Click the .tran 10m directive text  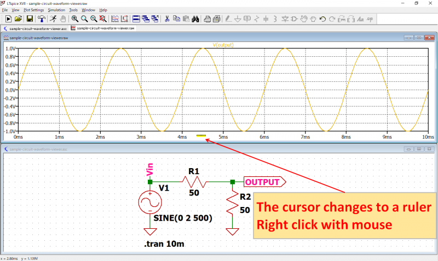164,244
